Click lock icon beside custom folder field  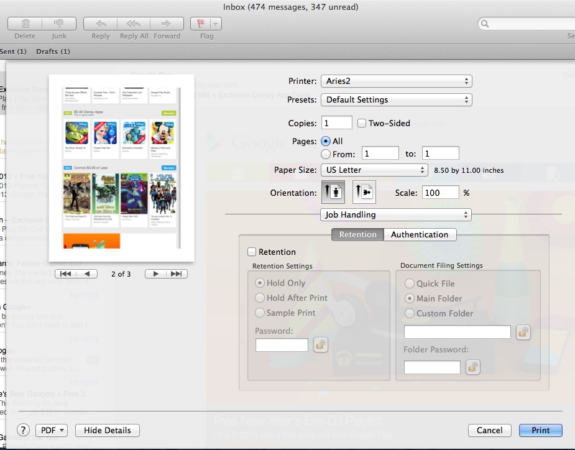(x=523, y=333)
